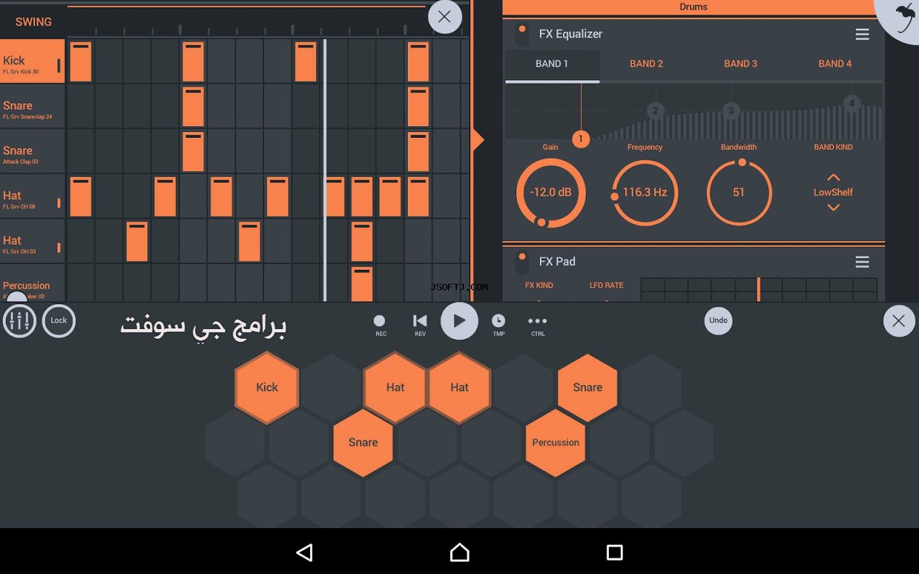The image size is (919, 574).
Task: Adjust the Gain knob at -12.0 dB
Action: coord(551,193)
